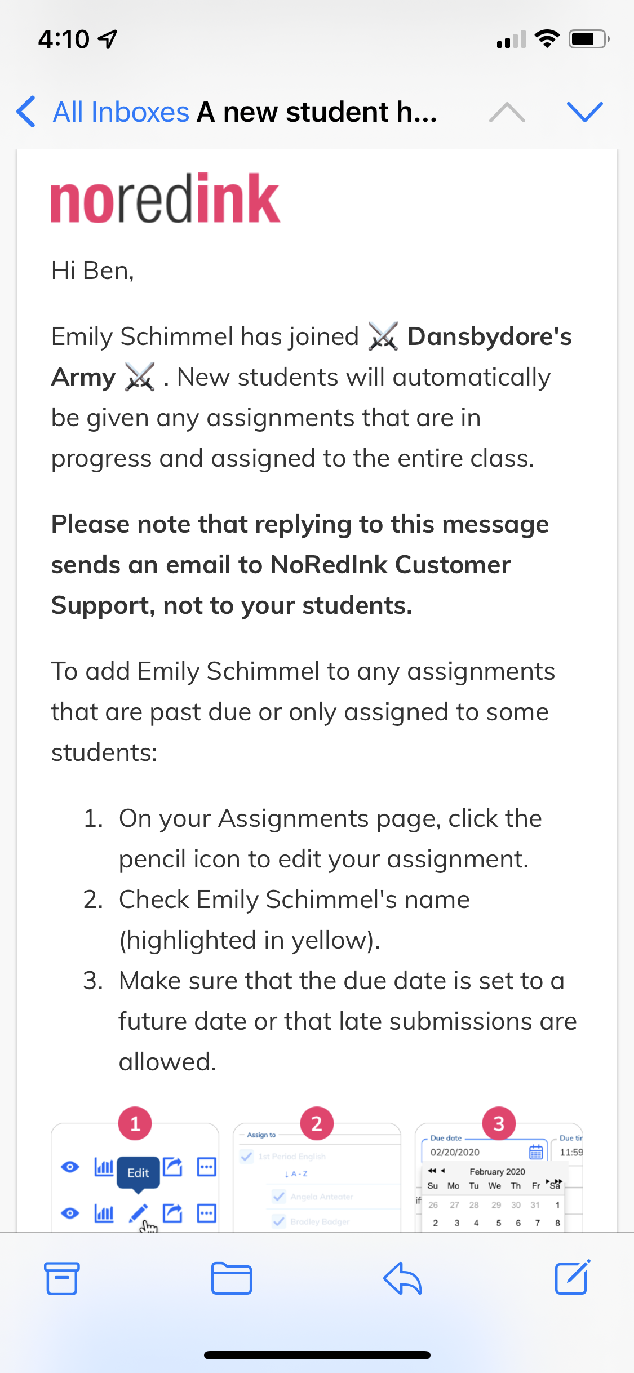Toggle the Angela Anteater checkbox
This screenshot has width=634, height=1373.
tap(278, 1196)
